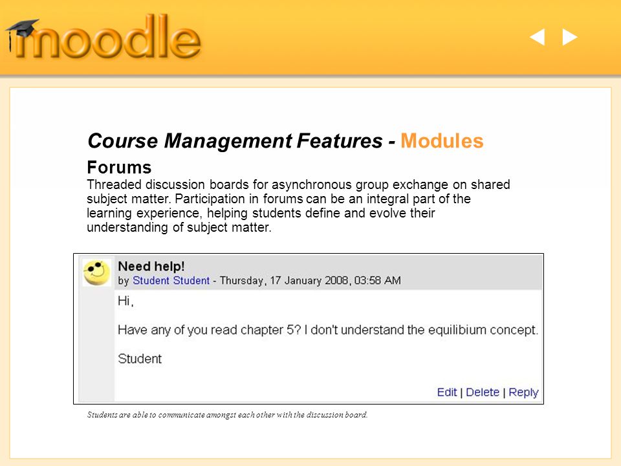This screenshot has width=621, height=466.
Task: Click the orange Modules heading word
Action: tap(442, 140)
